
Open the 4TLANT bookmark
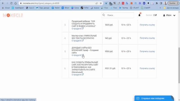pyautogui.click(x=134, y=8)
